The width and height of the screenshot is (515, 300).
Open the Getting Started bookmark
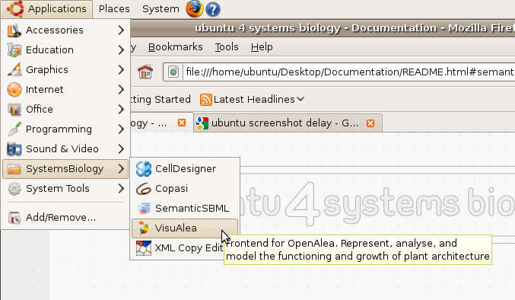coord(161,99)
